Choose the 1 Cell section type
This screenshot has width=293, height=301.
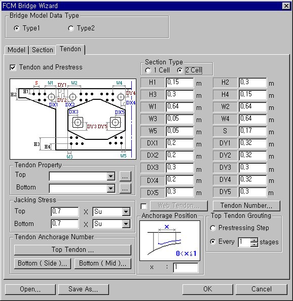(x=148, y=70)
